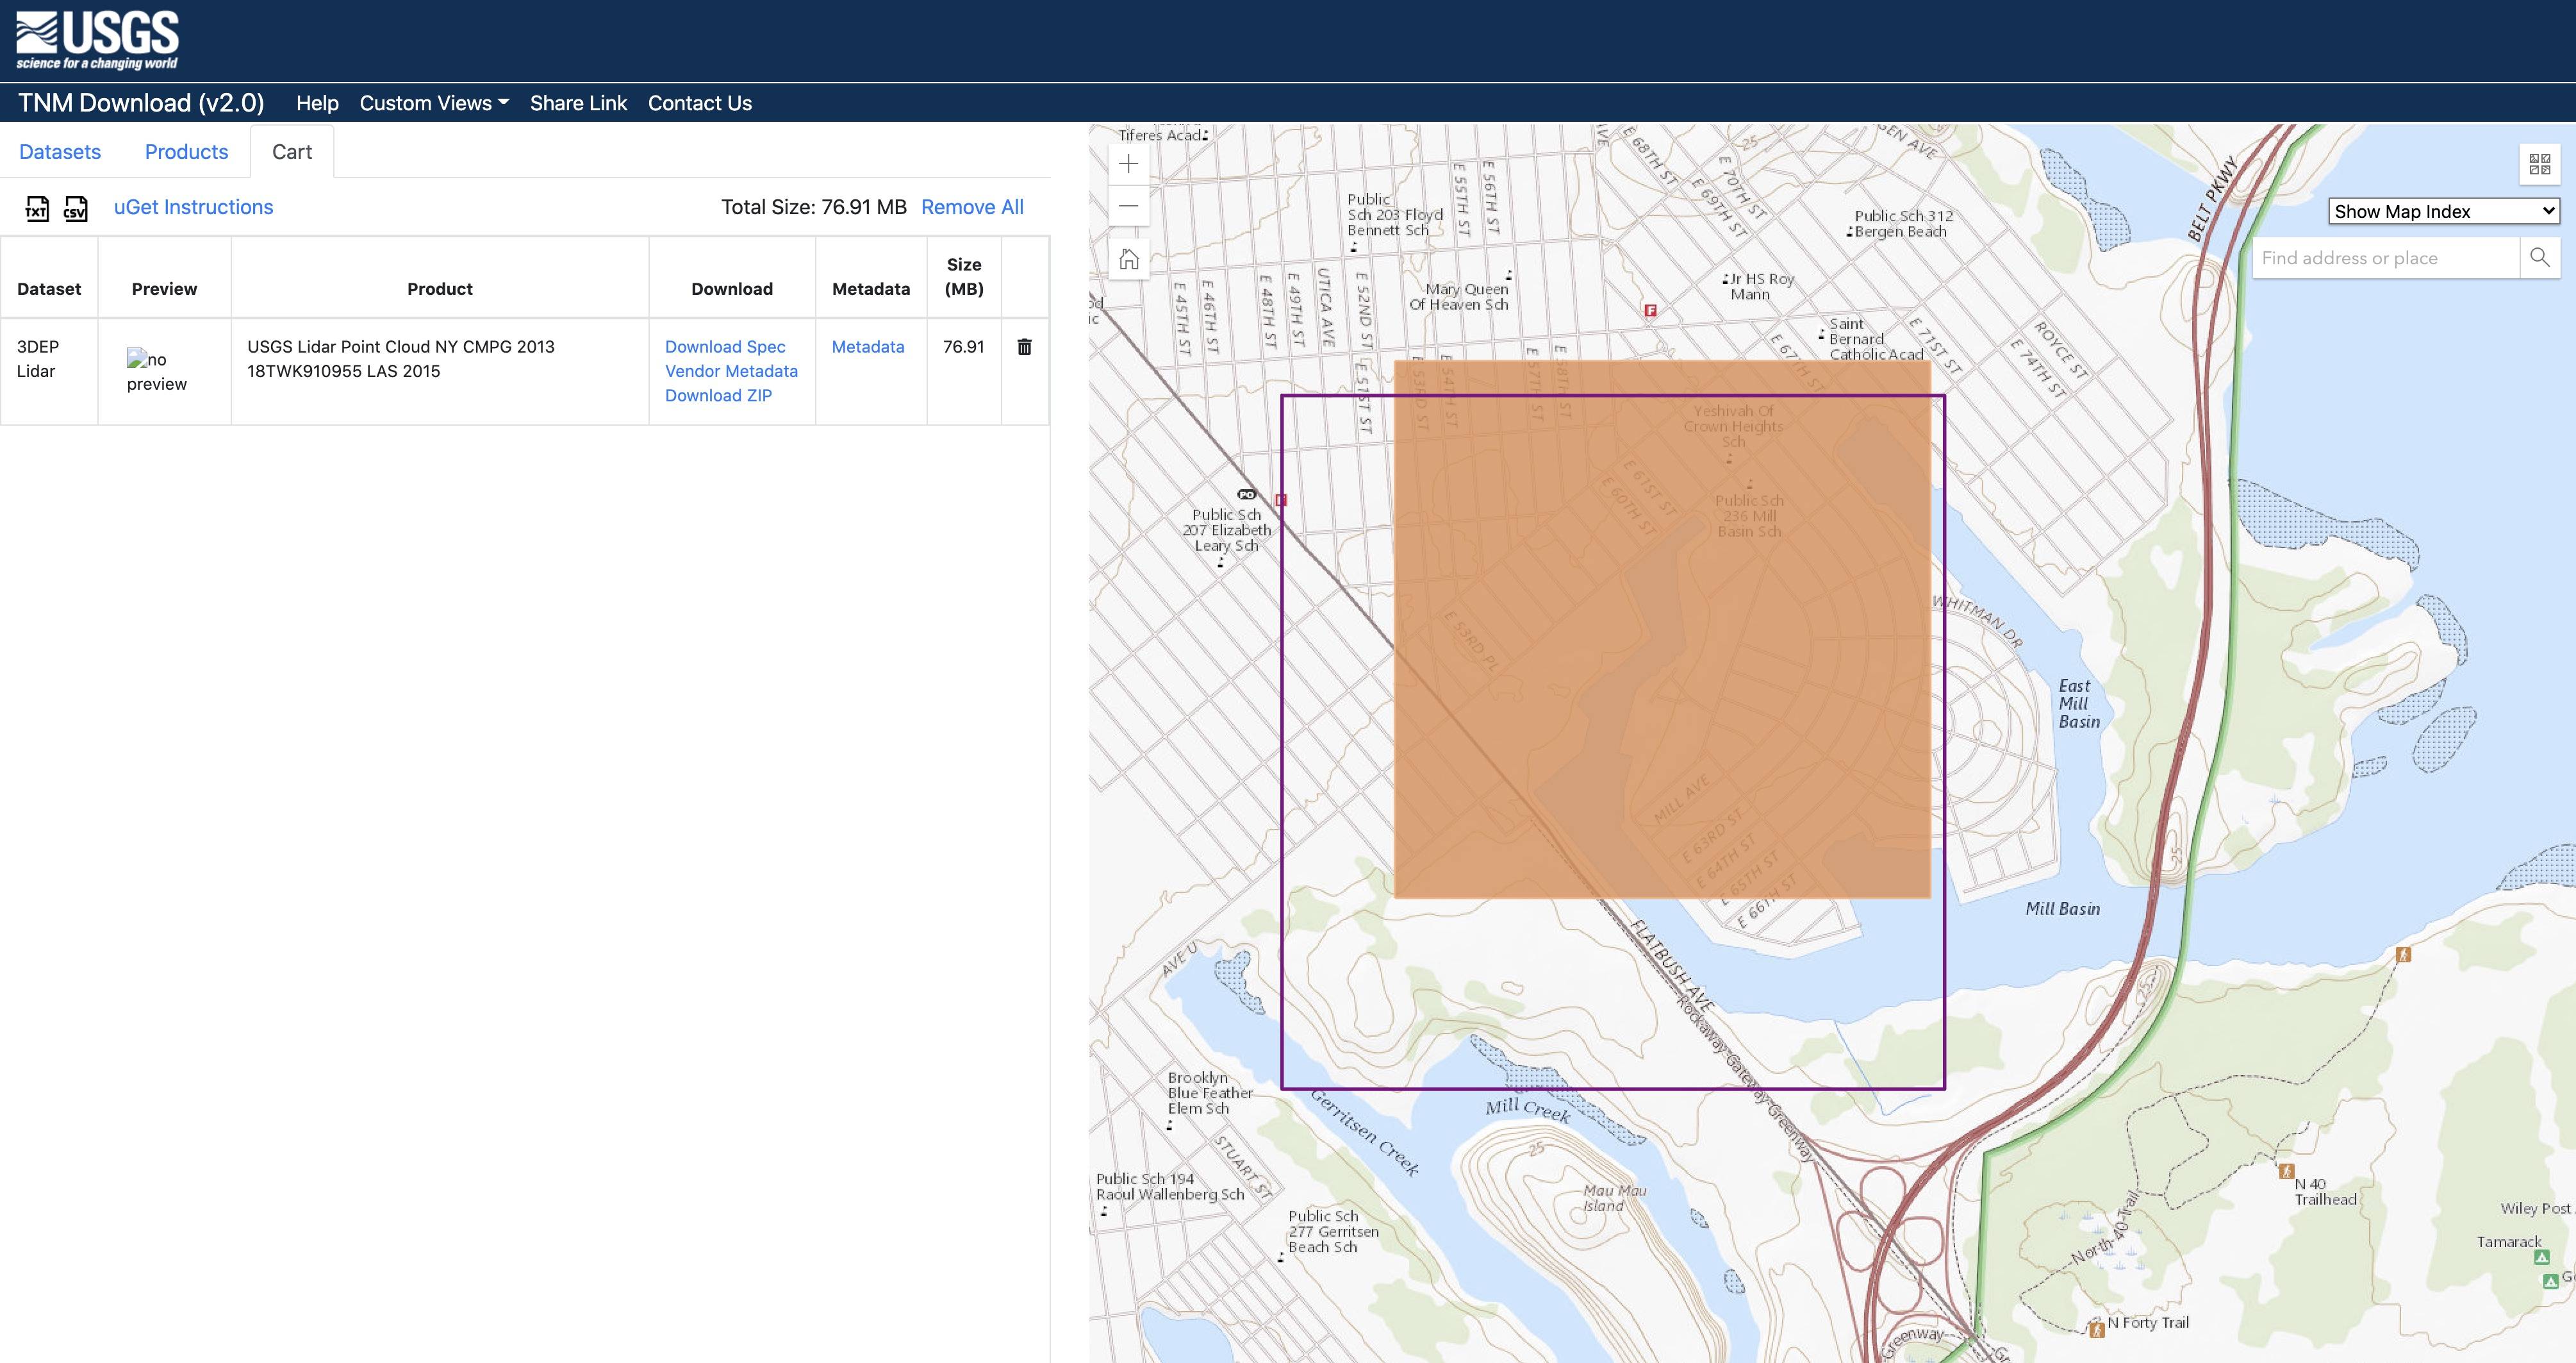This screenshot has width=2576, height=1363.
Task: Zoom out on the map
Action: [x=1129, y=205]
